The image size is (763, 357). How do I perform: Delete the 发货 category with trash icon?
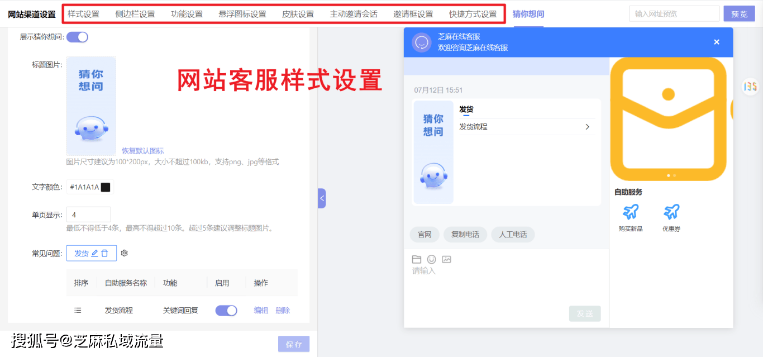pyautogui.click(x=104, y=253)
